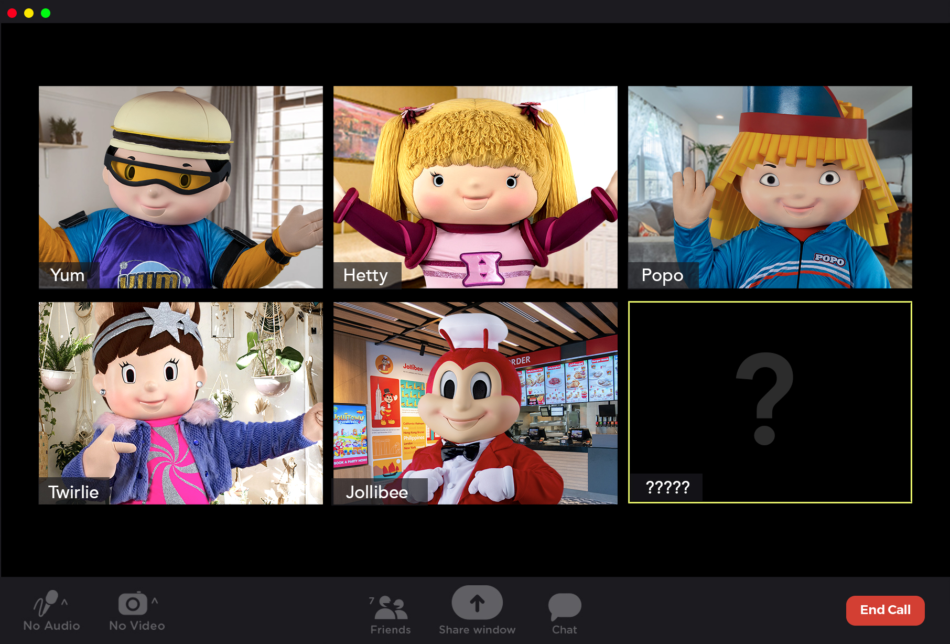
Task: Minimize the window with yellow button
Action: 29,13
